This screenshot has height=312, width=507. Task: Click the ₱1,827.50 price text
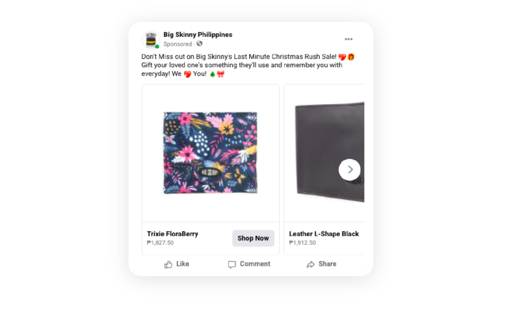[160, 243]
